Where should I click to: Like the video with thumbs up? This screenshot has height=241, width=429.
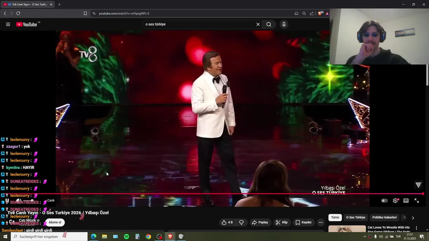227,222
